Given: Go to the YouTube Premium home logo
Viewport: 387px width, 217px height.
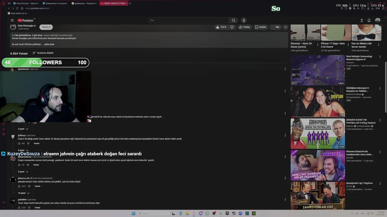Looking at the screenshot, I should (26, 20).
